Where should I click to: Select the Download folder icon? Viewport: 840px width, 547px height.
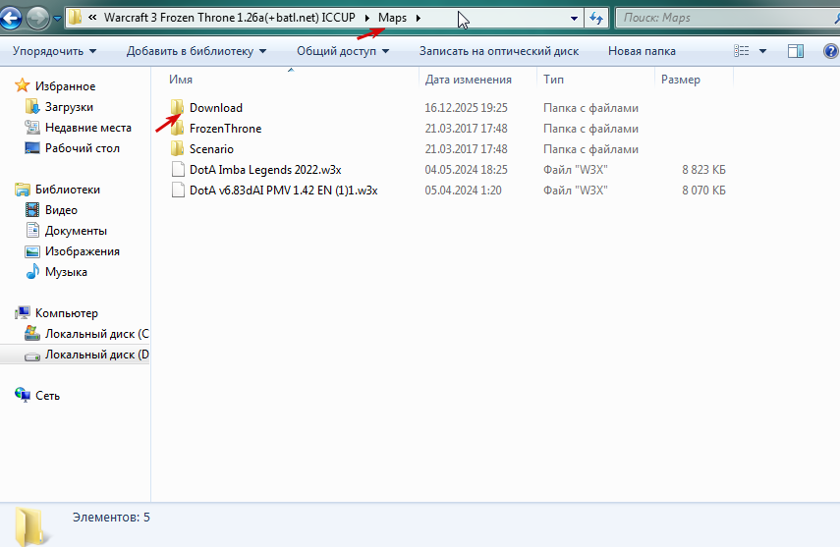pyautogui.click(x=177, y=107)
